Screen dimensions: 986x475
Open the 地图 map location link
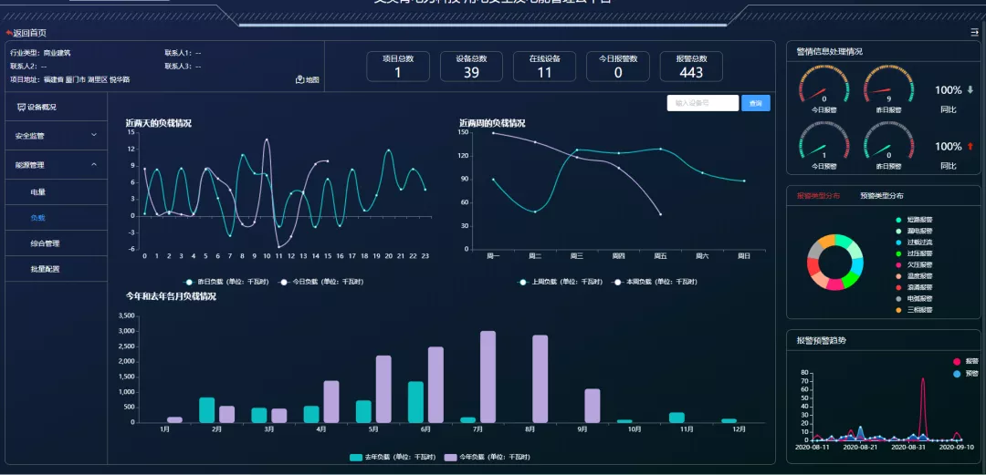tap(308, 80)
